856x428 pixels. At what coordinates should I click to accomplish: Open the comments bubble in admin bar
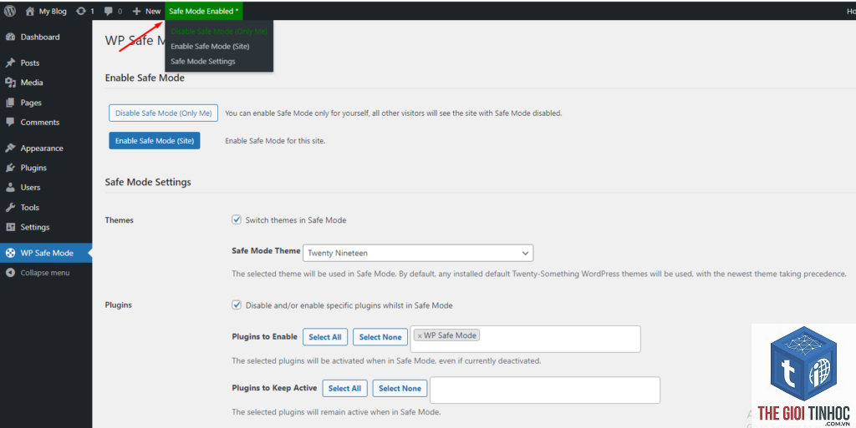108,11
